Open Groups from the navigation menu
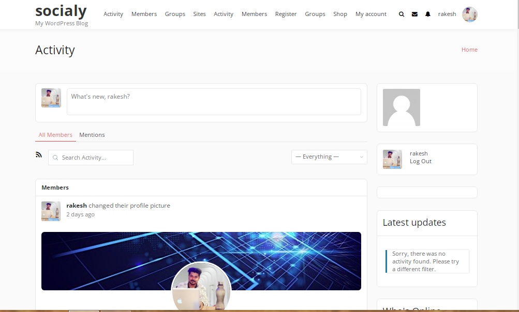This screenshot has width=519, height=312. pos(175,14)
